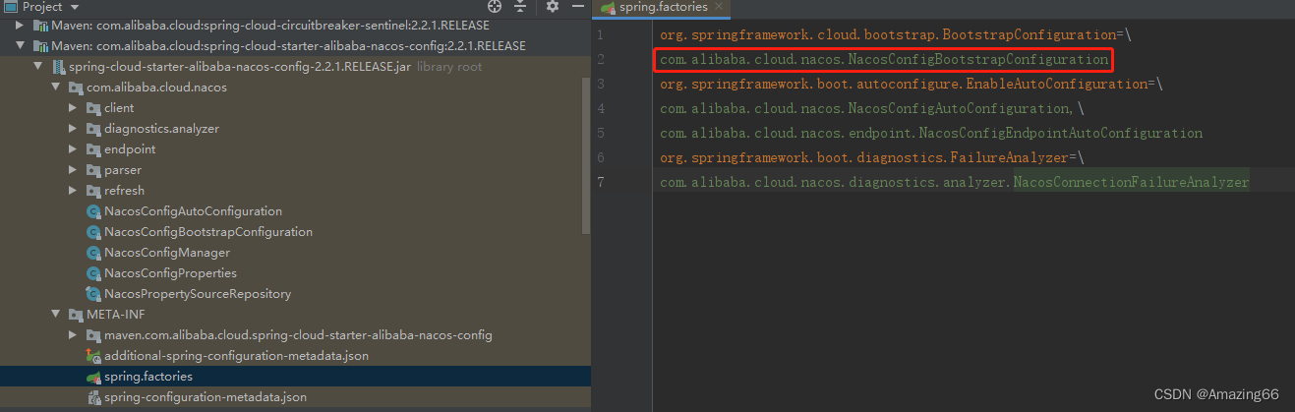Click the NacosConfigProperties class icon
This screenshot has height=412, width=1295.
(x=93, y=273)
